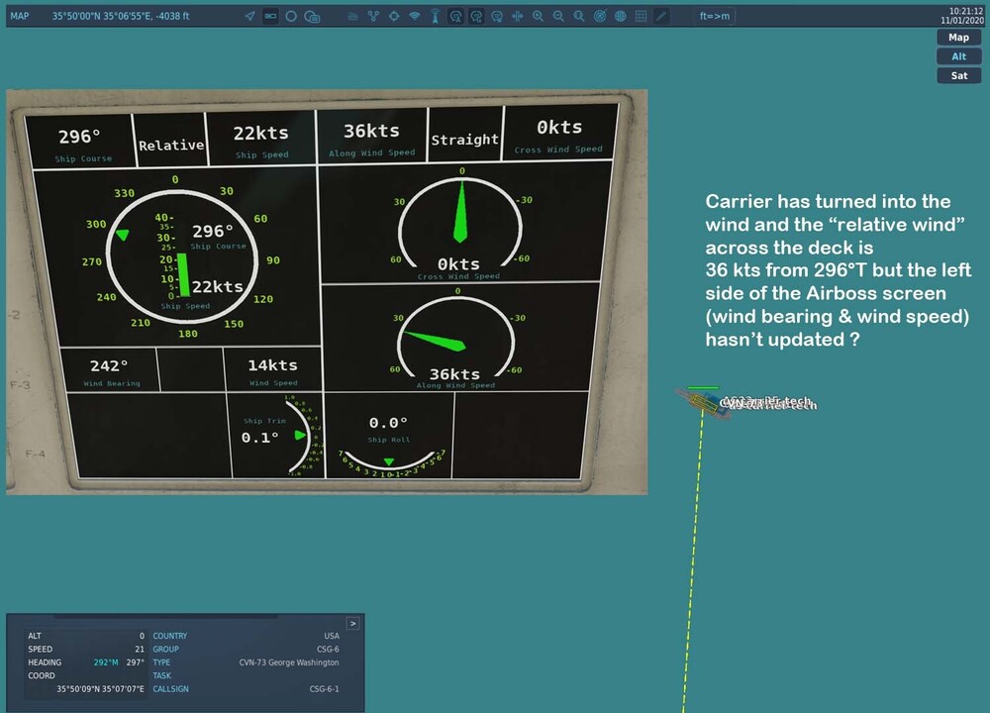The width and height of the screenshot is (990, 713).
Task: Toggle the ship unit icon in the toolbar
Action: (270, 16)
